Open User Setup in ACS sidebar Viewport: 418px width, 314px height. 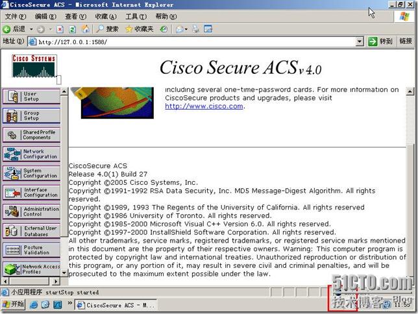click(x=31, y=97)
